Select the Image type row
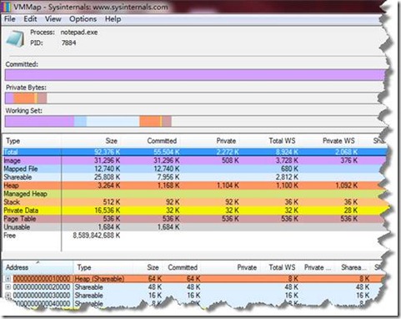 point(194,160)
